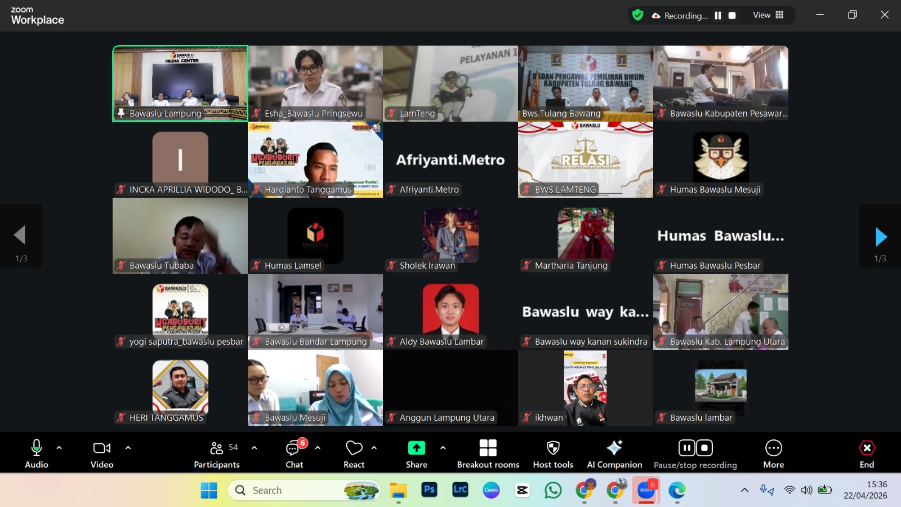901x507 pixels.
Task: Expand the audio options arrow
Action: (59, 448)
